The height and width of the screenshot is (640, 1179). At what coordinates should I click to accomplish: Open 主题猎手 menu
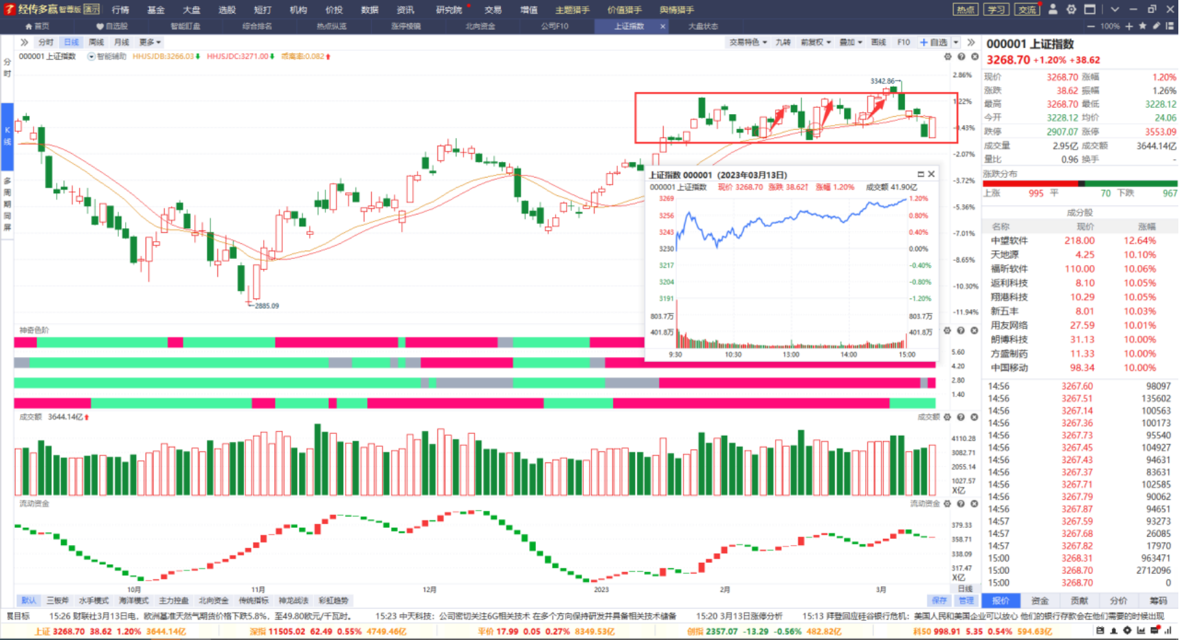[572, 10]
